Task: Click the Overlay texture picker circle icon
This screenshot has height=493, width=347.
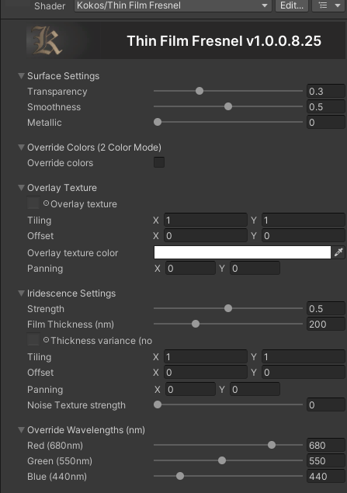Action: [46, 203]
